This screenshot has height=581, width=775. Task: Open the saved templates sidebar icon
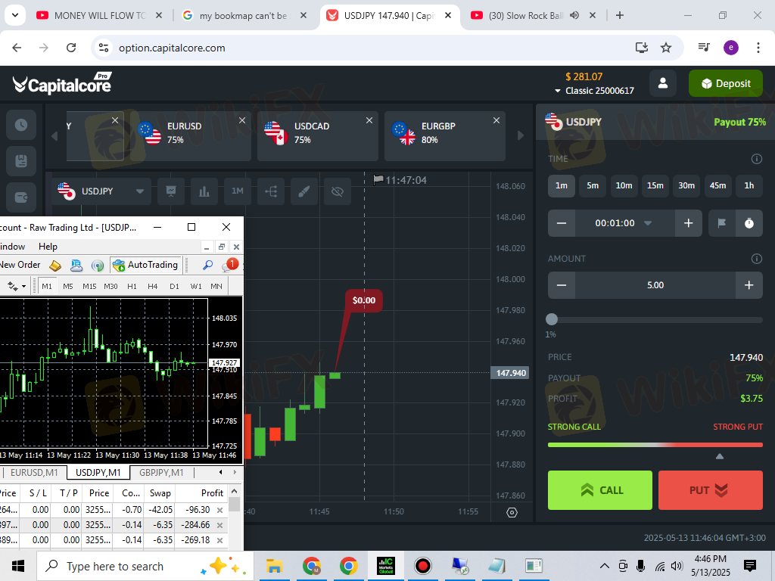pyautogui.click(x=20, y=161)
